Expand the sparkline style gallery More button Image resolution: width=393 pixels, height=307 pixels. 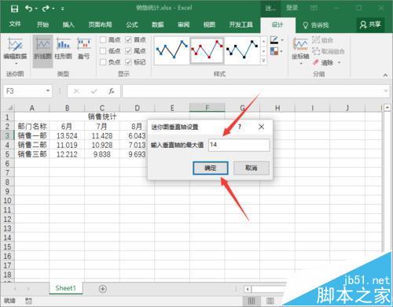click(264, 61)
